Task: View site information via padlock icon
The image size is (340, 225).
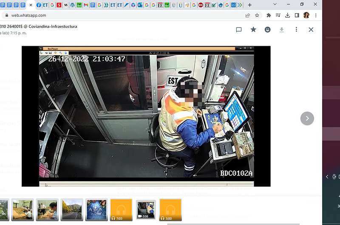Action: [x=7, y=15]
